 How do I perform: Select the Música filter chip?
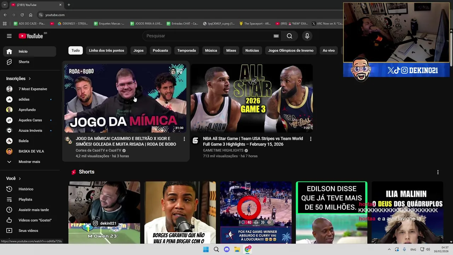[x=211, y=50]
